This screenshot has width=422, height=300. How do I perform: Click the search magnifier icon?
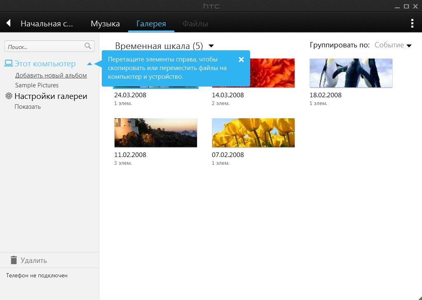(88, 46)
